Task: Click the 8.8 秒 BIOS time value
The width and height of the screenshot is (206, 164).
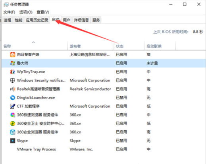Action: point(198,32)
